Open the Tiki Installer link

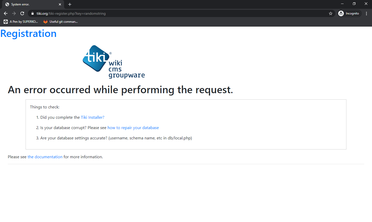pyautogui.click(x=93, y=117)
